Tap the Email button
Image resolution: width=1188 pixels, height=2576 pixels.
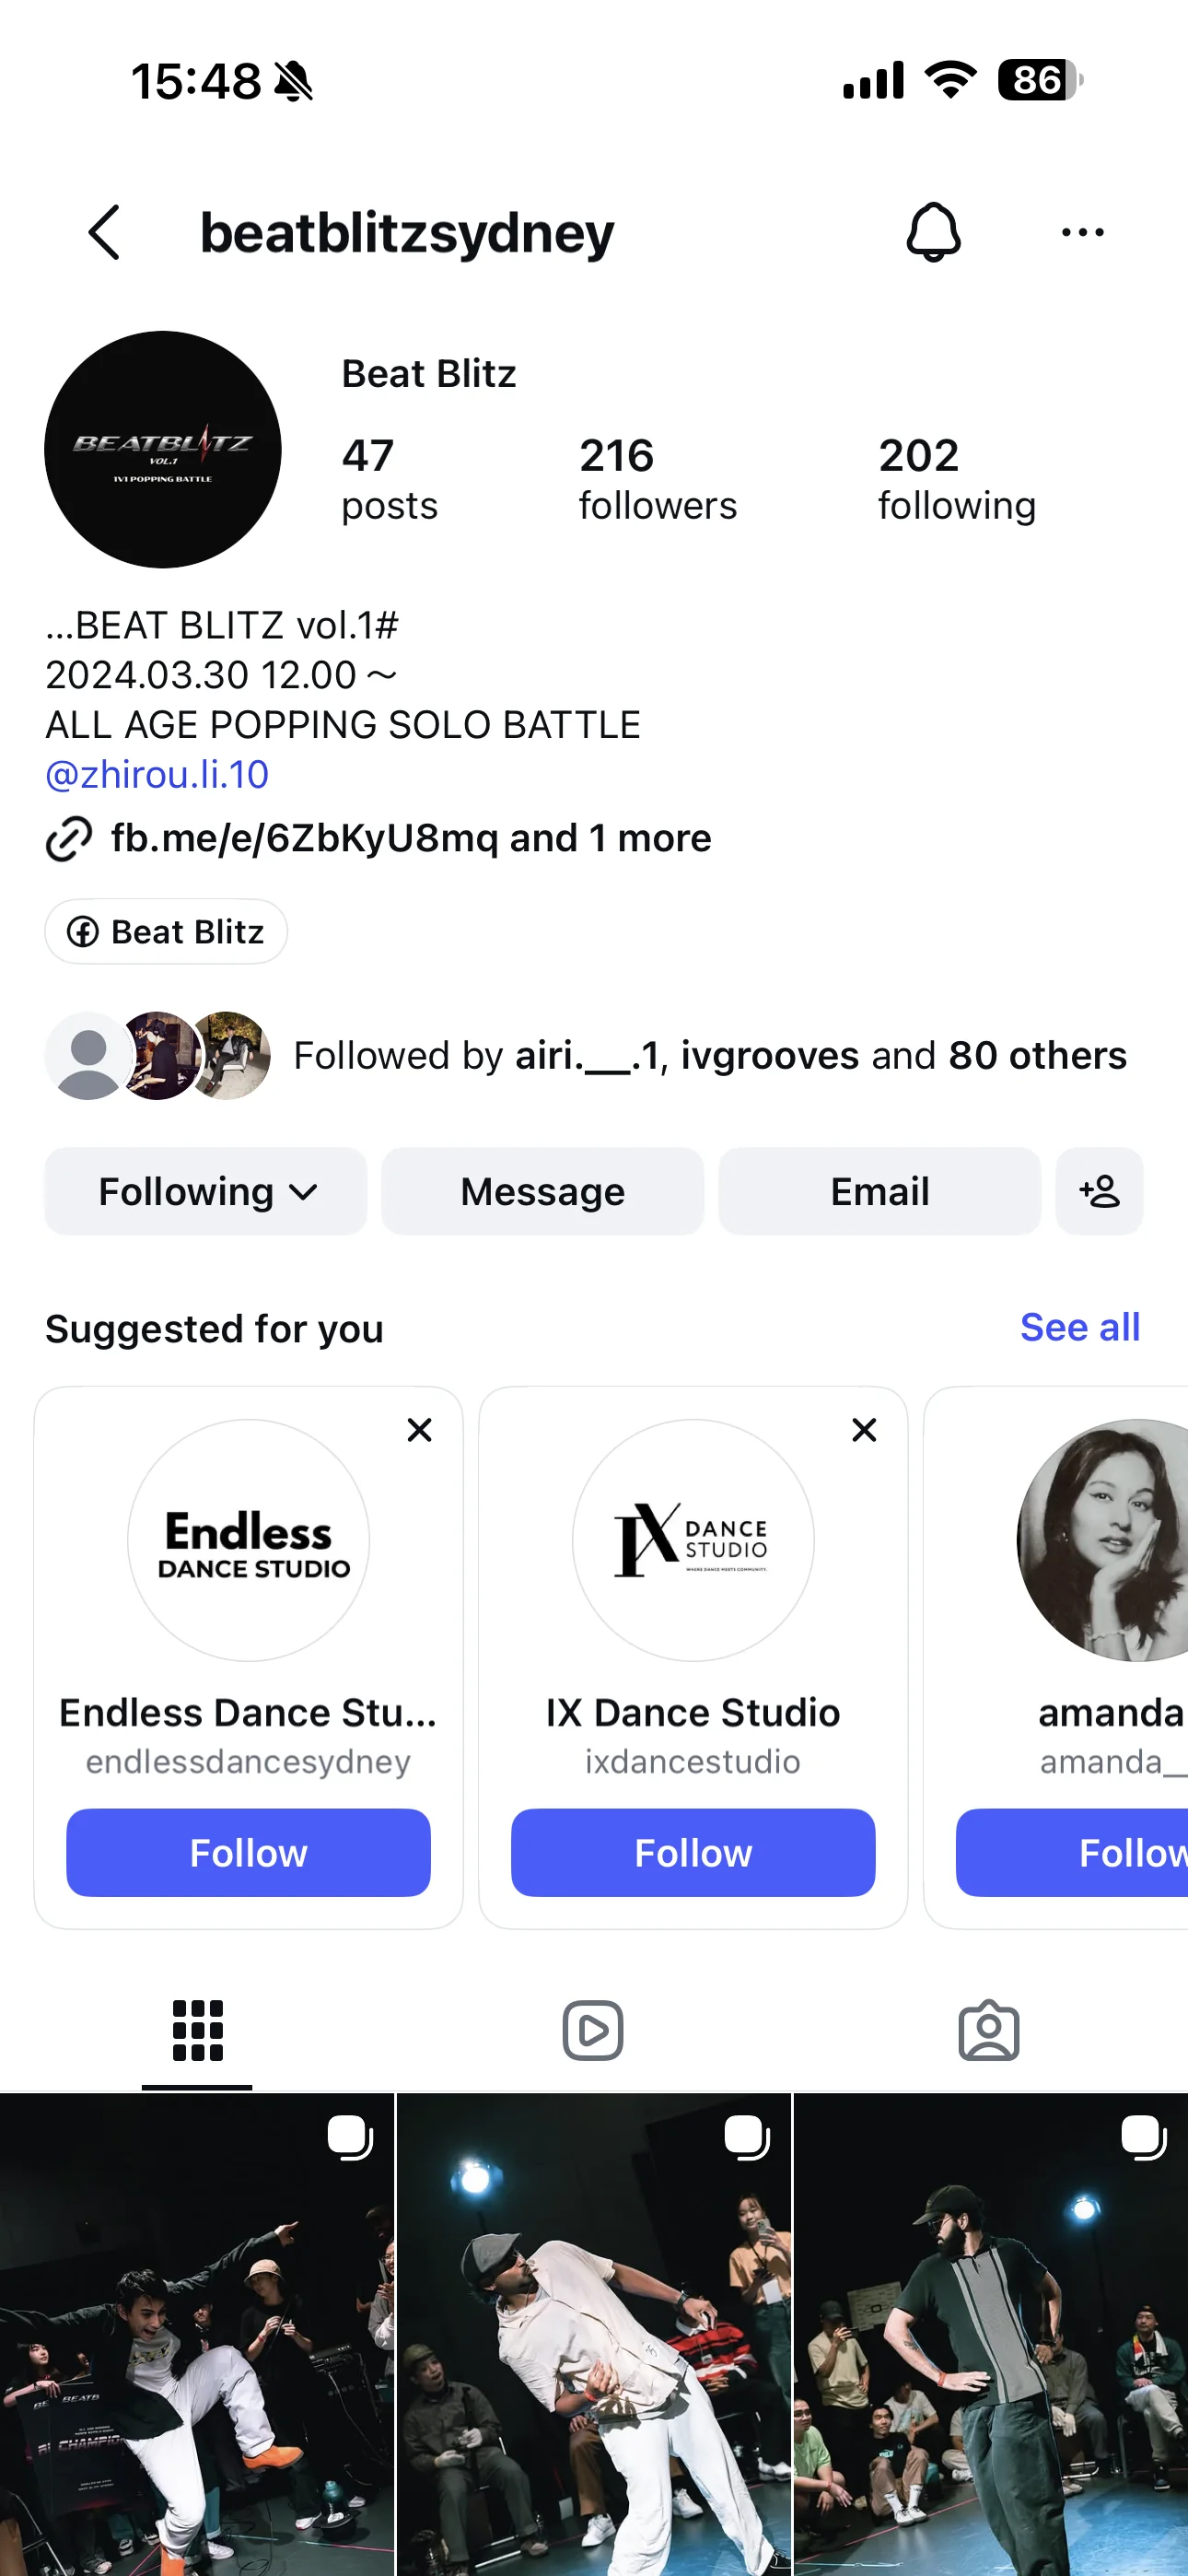point(880,1191)
